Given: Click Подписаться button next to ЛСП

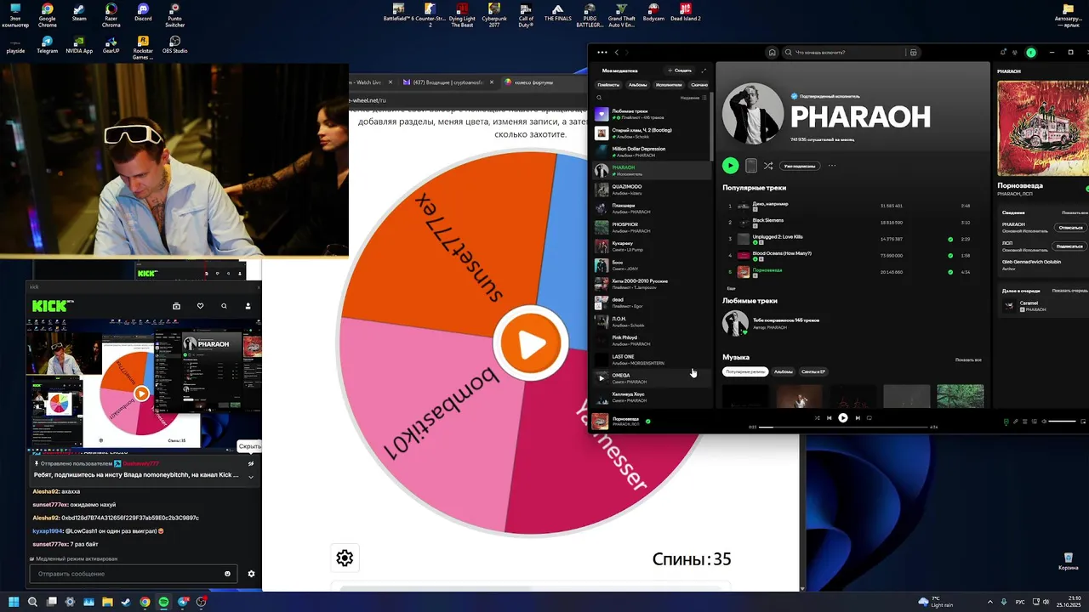Looking at the screenshot, I should point(1069,246).
